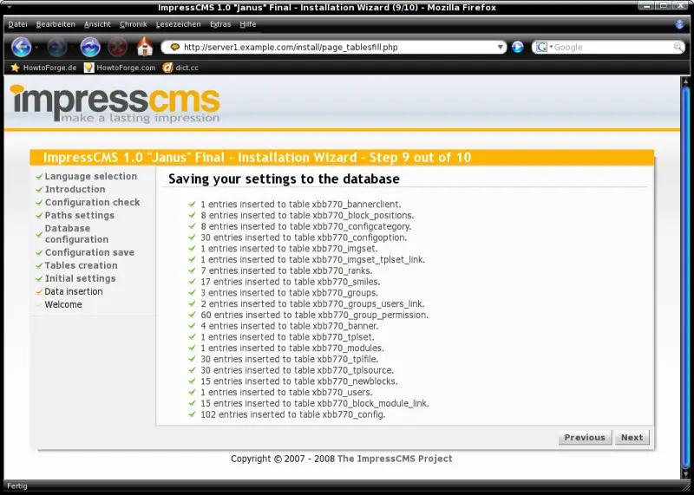Select the Tables creation step

pos(81,265)
